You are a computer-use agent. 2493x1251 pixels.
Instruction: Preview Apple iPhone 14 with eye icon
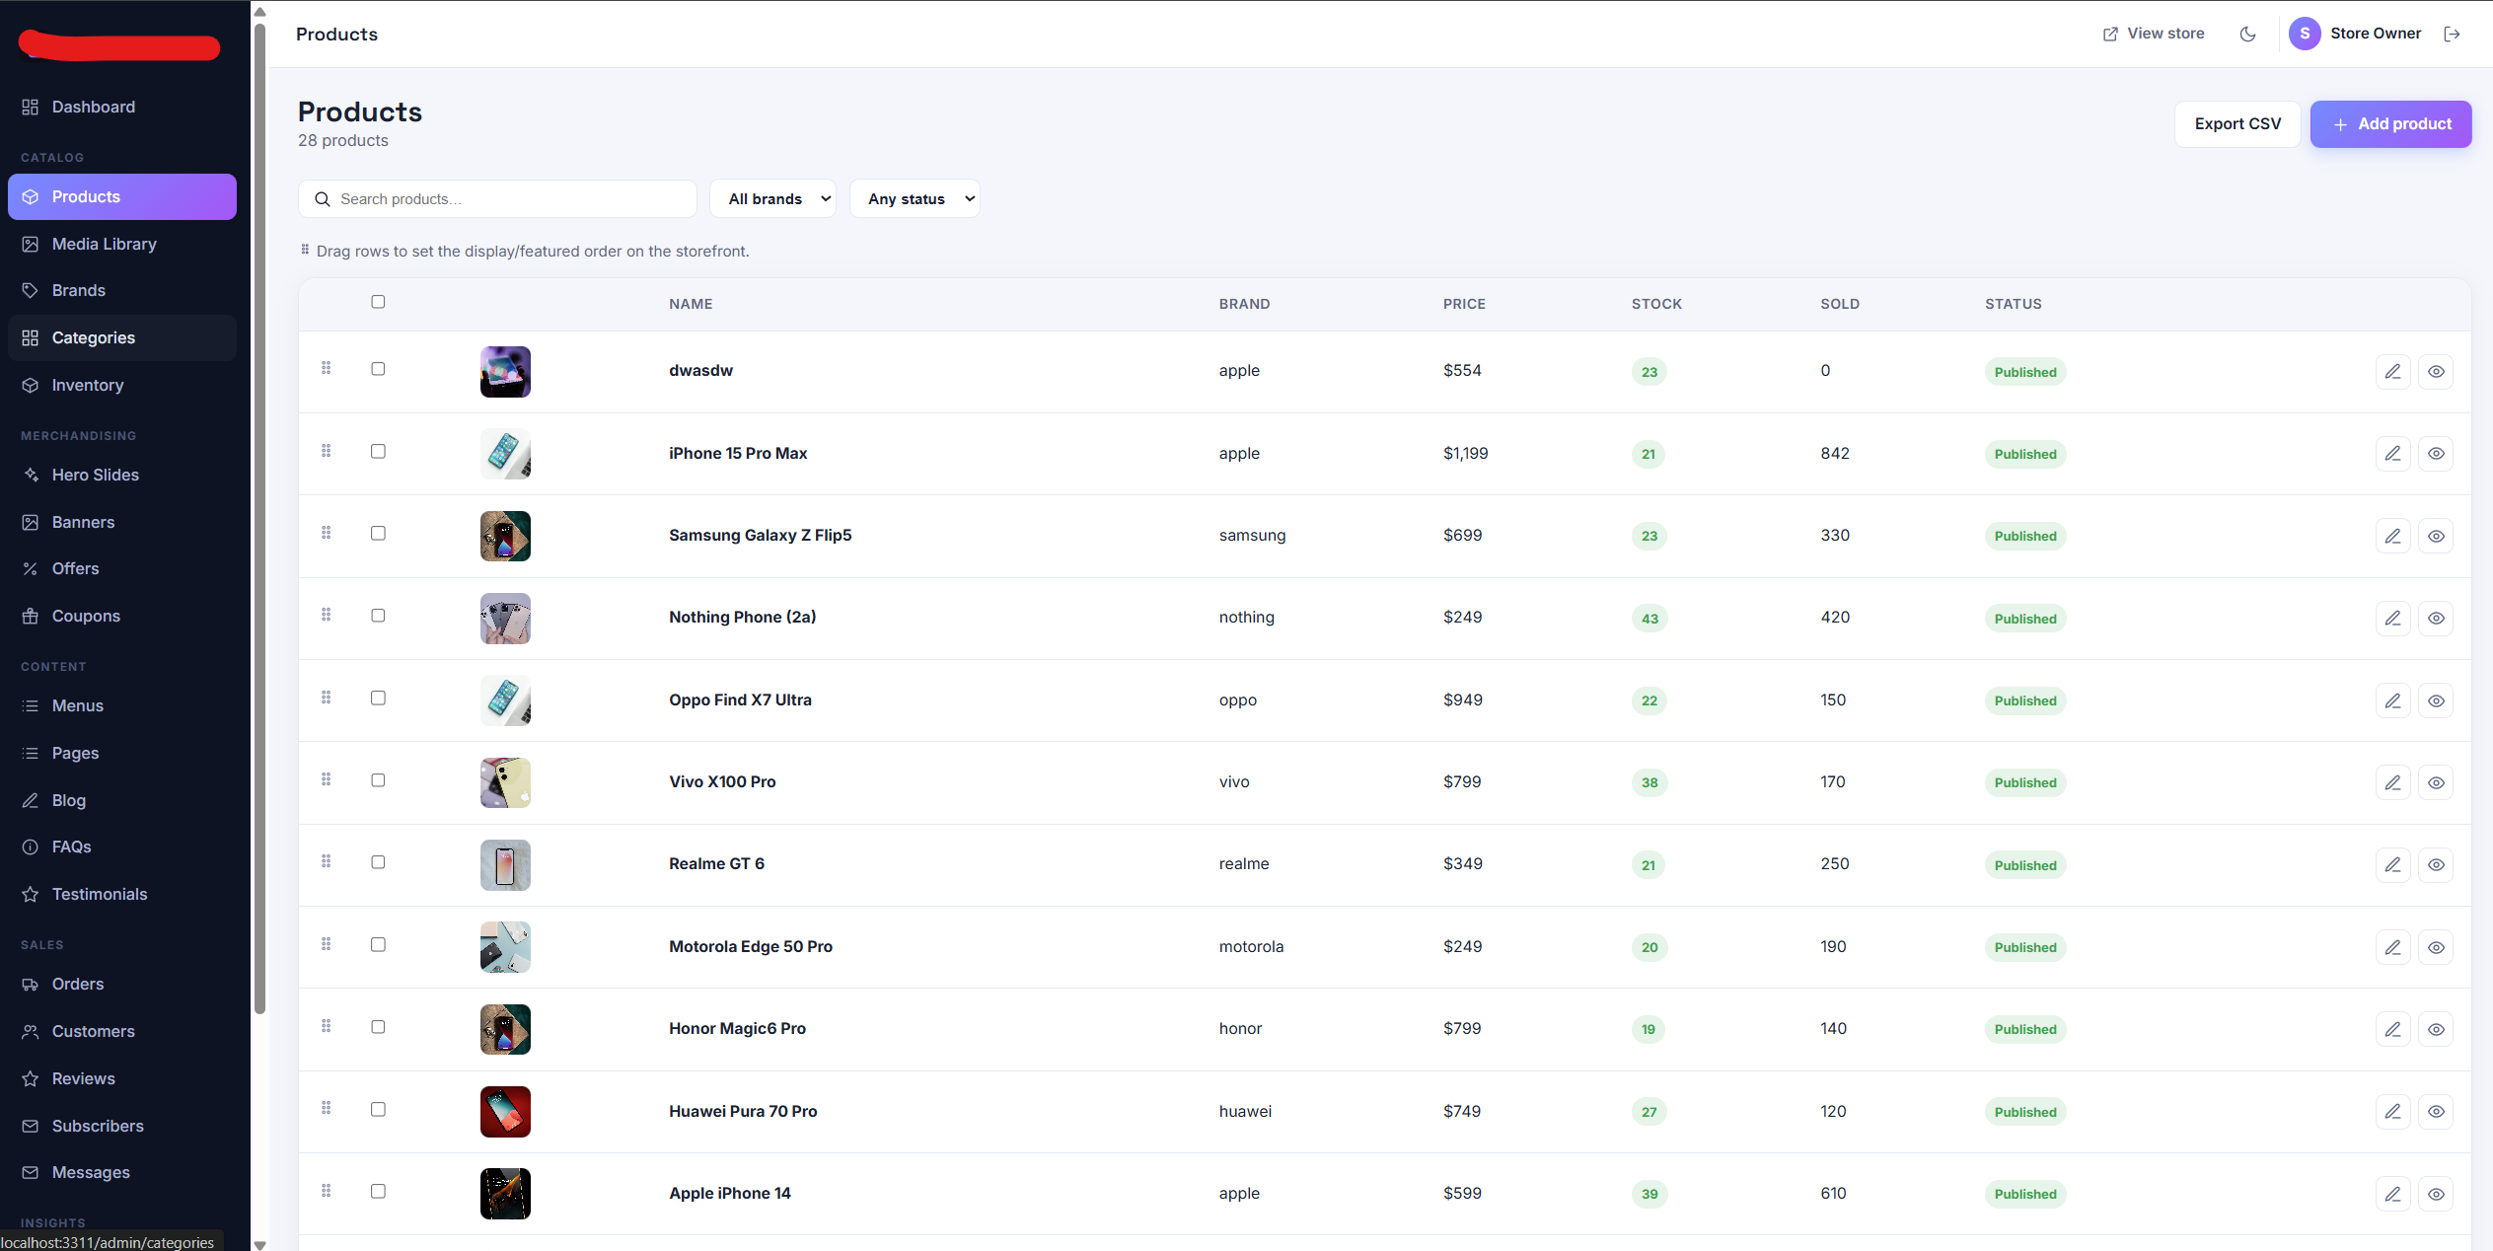coord(2435,1194)
